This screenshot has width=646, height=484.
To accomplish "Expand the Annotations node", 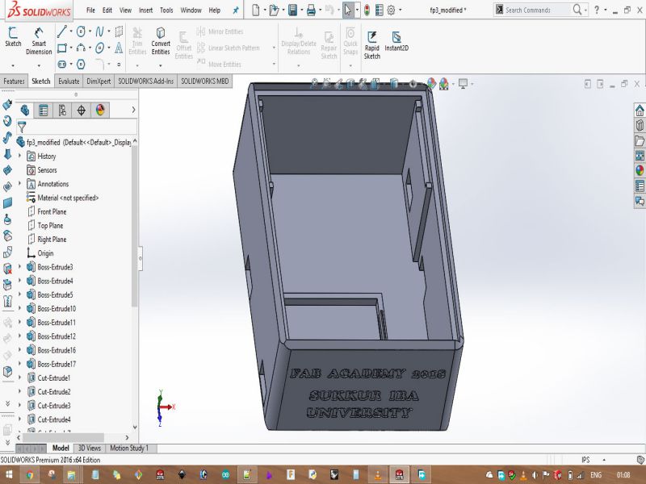I will click(19, 184).
